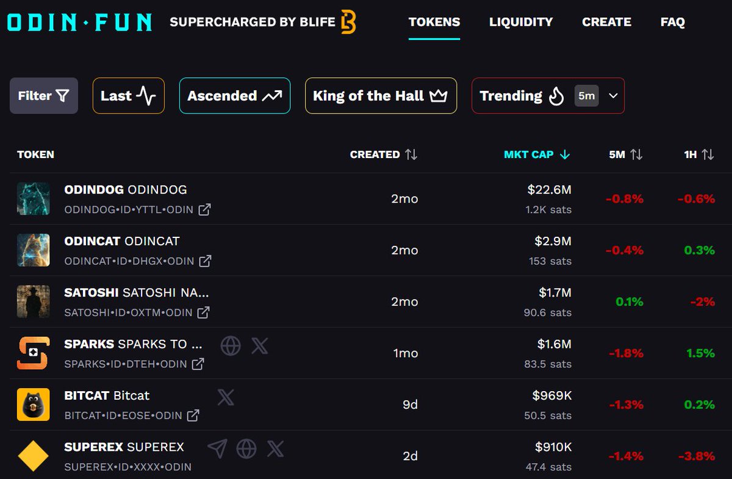Open the SATOSHI token name
Image resolution: width=732 pixels, height=479 pixels.
[x=137, y=293]
